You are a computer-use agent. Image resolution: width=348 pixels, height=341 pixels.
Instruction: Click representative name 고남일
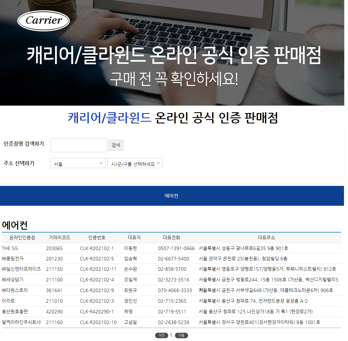131,322
